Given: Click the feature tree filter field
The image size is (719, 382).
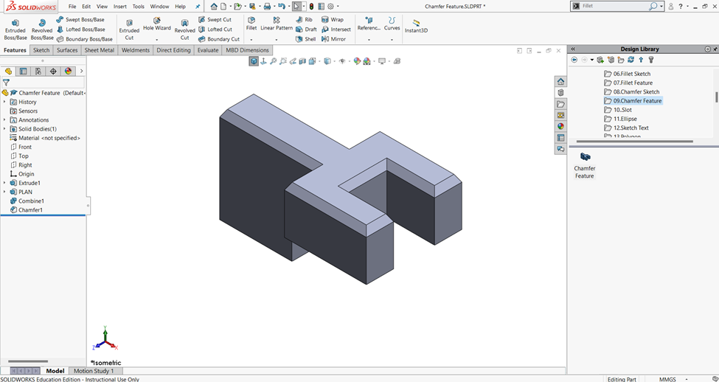Looking at the screenshot, I should [43, 83].
